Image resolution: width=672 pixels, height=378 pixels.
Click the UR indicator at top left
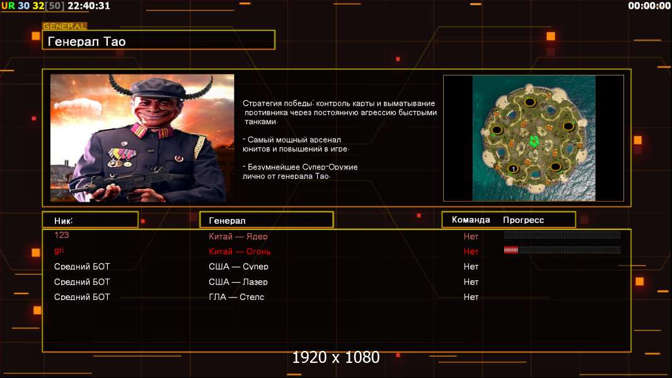8,6
